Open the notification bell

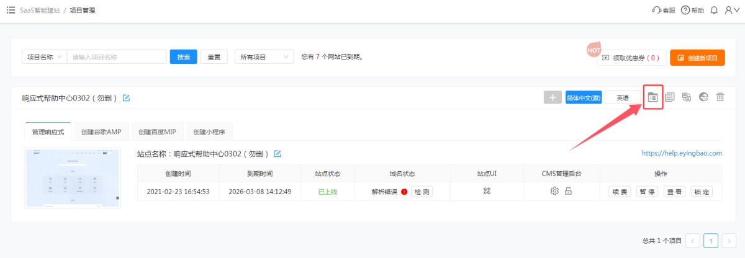coord(714,11)
